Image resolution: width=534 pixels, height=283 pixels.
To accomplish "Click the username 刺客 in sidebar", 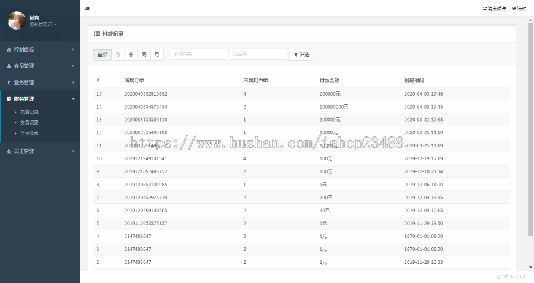I will [x=34, y=18].
